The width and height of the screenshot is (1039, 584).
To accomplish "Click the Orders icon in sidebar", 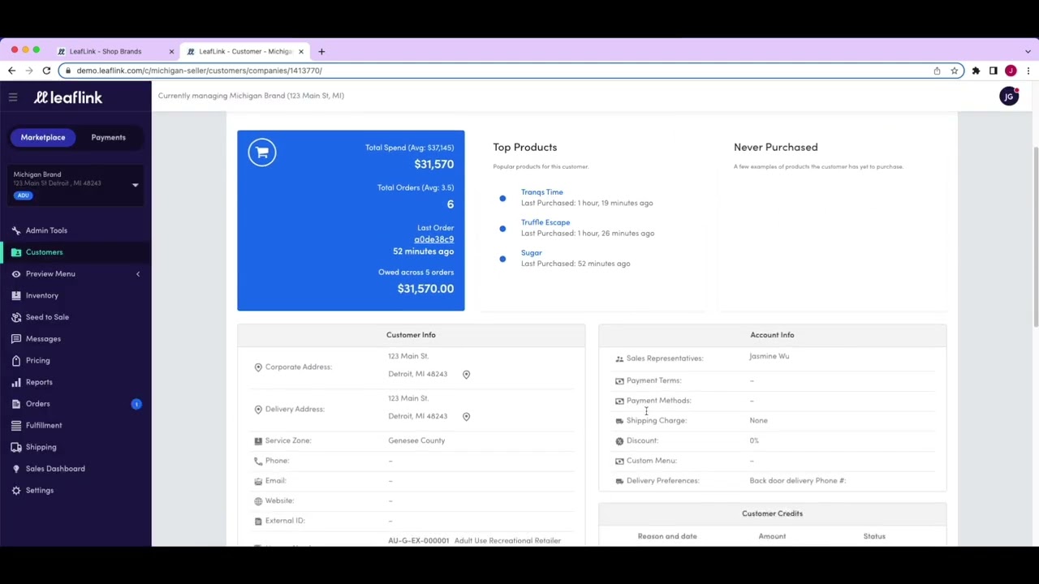I will [x=16, y=404].
